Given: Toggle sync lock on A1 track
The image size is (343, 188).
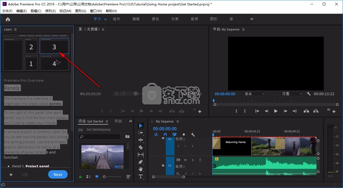Looking at the screenshot, I should click(178, 160).
